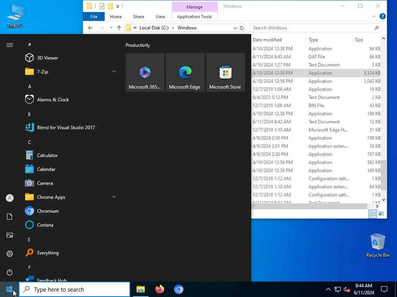Switch Explorer to large thumbnails view

(381, 214)
